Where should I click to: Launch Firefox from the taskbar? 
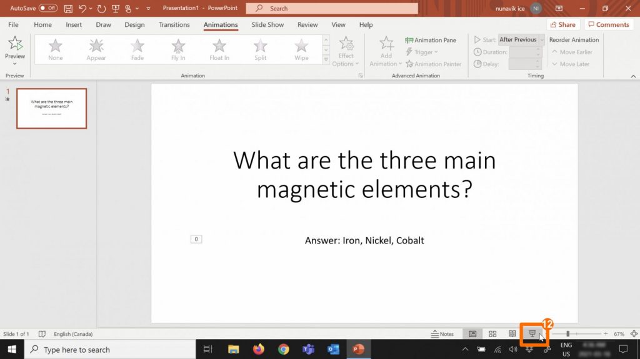[259, 350]
